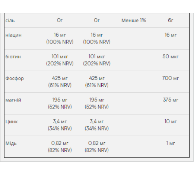This screenshot has height=175, width=194.
Task: Select the Фосфор row label
Action: coord(15,79)
